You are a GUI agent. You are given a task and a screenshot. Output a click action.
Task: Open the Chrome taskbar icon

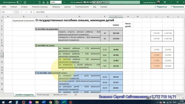(x=50, y=102)
